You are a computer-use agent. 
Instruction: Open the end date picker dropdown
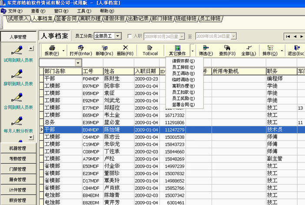pyautogui.click(x=234, y=36)
